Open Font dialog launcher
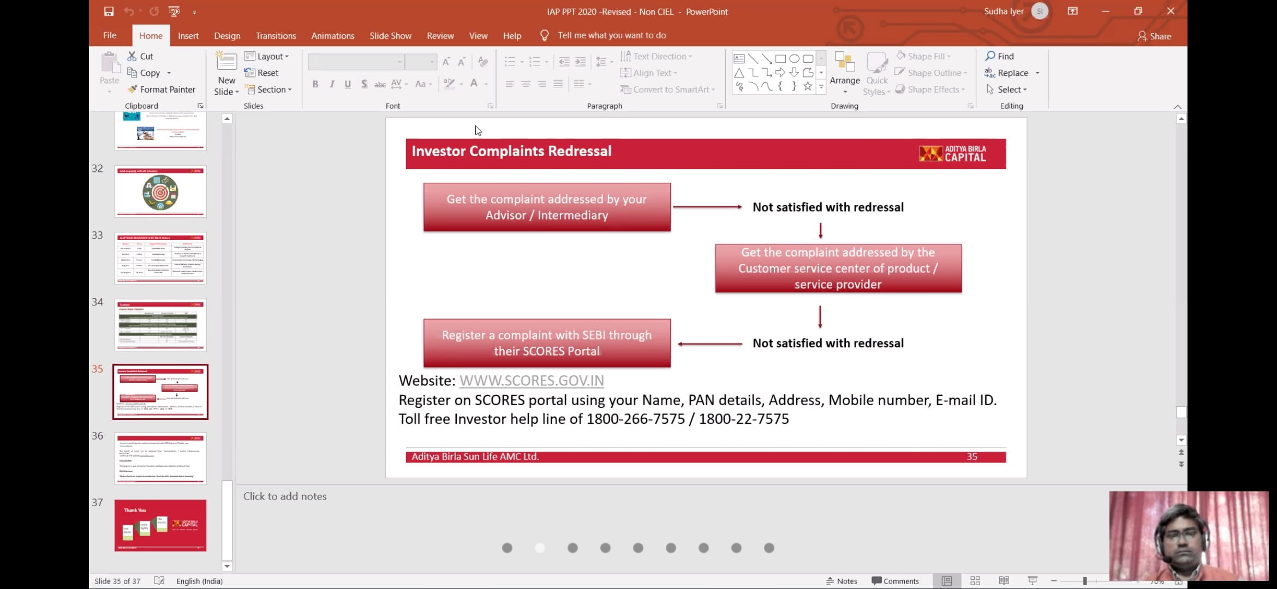1277x589 pixels. (x=490, y=106)
